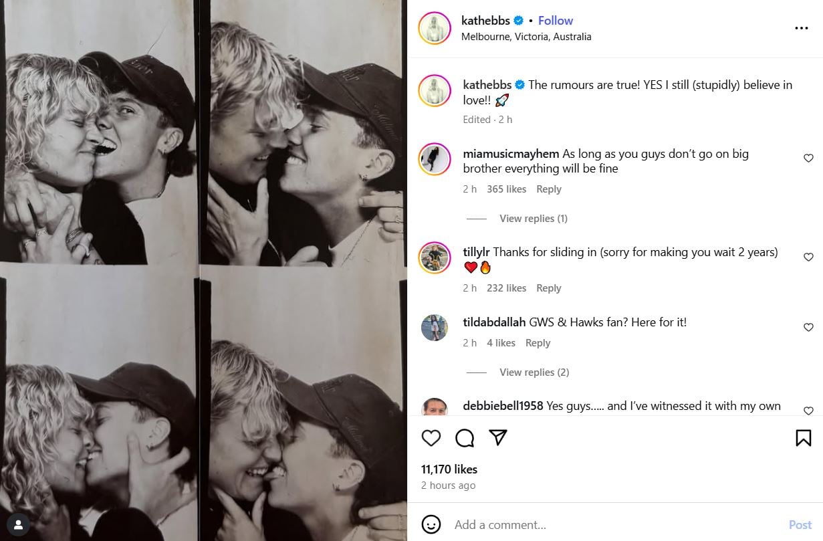The image size is (823, 541).
Task: Open the emoji picker in the comment box
Action: (432, 525)
